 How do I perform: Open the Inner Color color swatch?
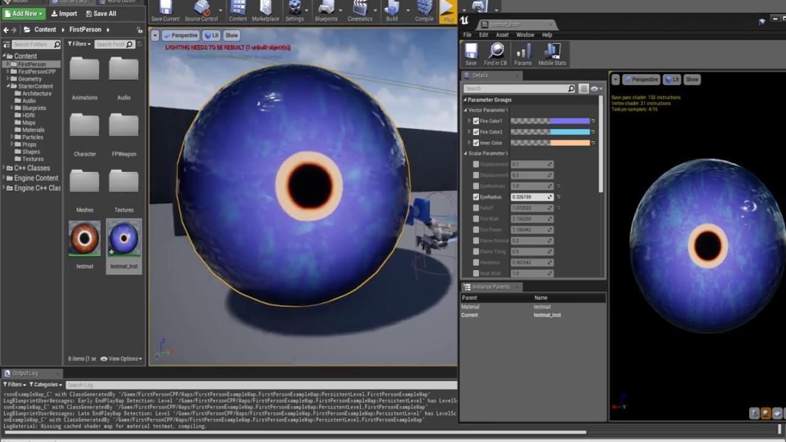pyautogui.click(x=550, y=143)
